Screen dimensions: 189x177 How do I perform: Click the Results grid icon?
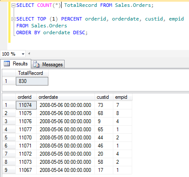(7, 64)
